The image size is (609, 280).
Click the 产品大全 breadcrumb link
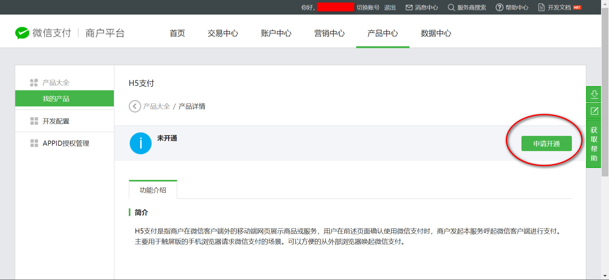pos(157,106)
